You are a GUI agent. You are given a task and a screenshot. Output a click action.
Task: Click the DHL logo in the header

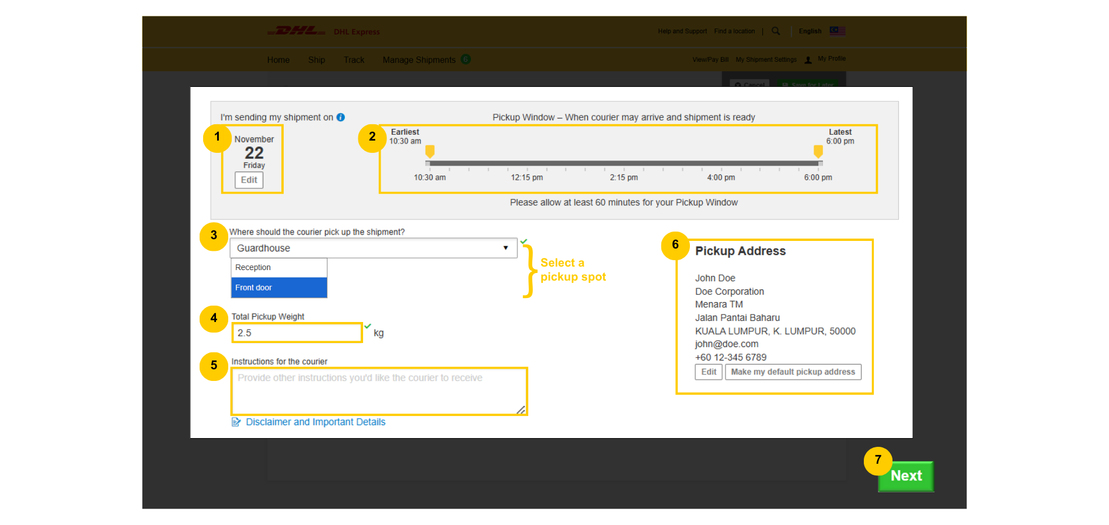coord(297,31)
